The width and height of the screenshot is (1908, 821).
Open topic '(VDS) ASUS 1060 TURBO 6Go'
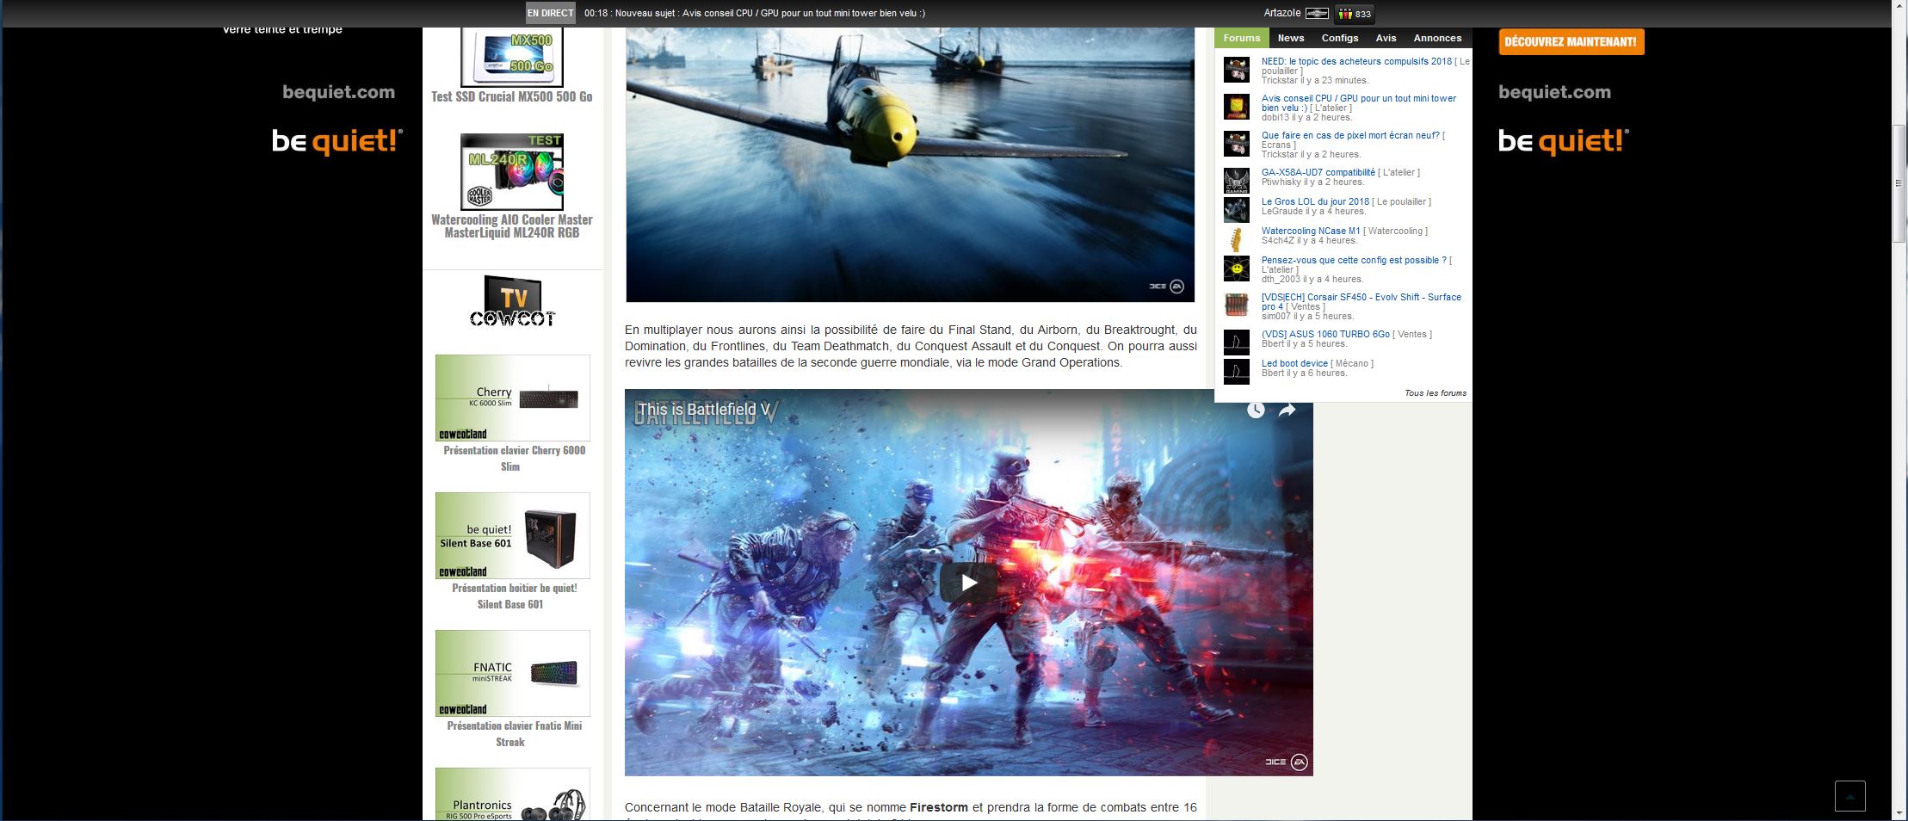pos(1325,334)
